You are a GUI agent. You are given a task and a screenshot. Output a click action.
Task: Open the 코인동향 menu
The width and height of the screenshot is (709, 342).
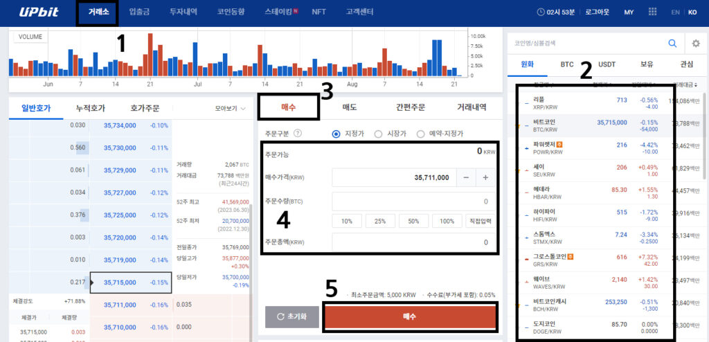pos(231,12)
